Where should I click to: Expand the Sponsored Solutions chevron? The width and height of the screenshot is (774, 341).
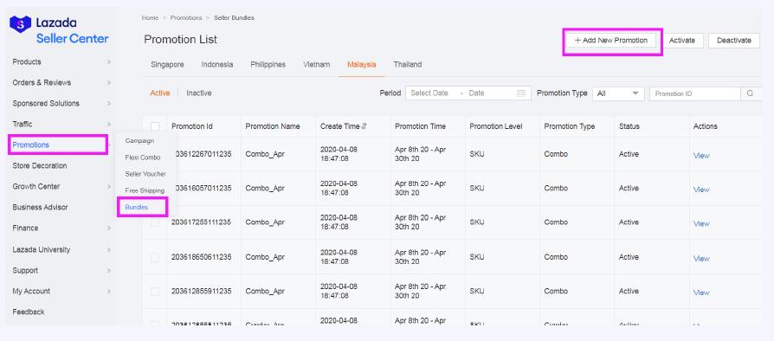(108, 104)
